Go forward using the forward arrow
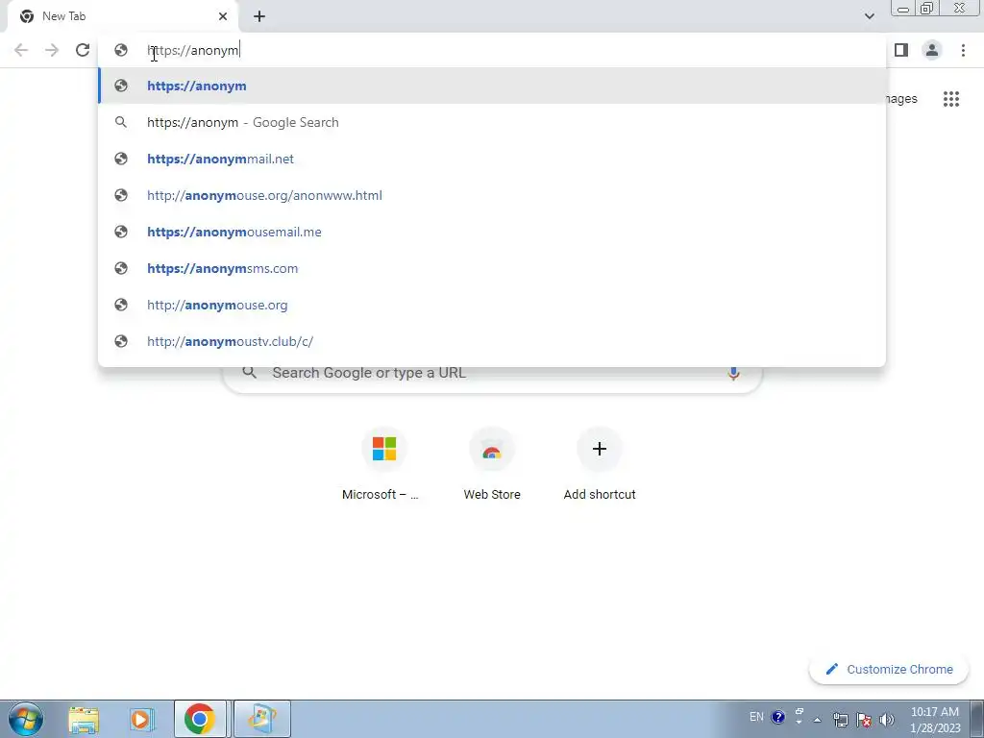984x738 pixels. click(52, 50)
